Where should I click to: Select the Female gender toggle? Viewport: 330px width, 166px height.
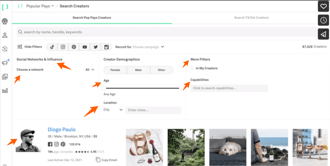pos(115,70)
